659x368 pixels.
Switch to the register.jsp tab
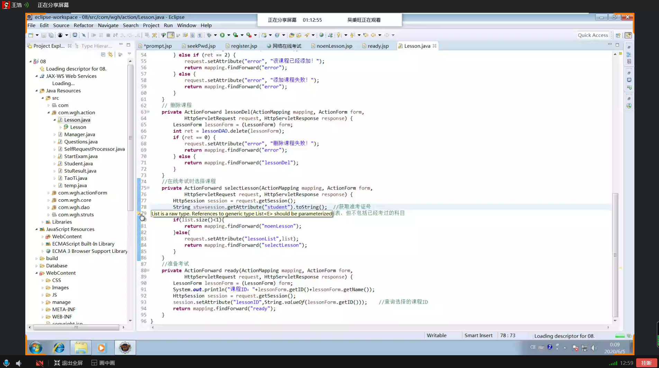pos(241,46)
